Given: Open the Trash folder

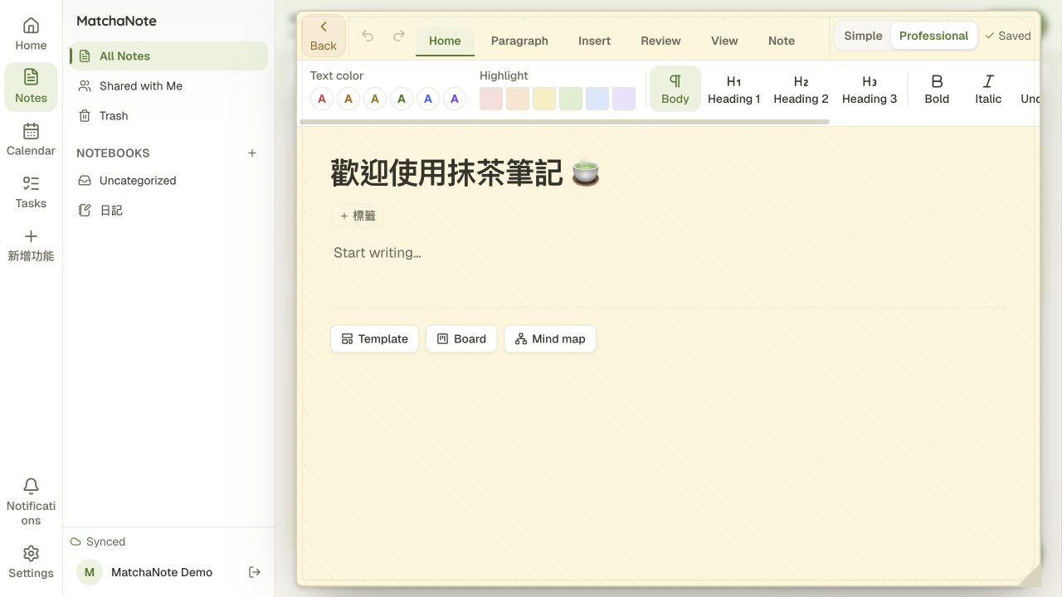Looking at the screenshot, I should [x=169, y=115].
